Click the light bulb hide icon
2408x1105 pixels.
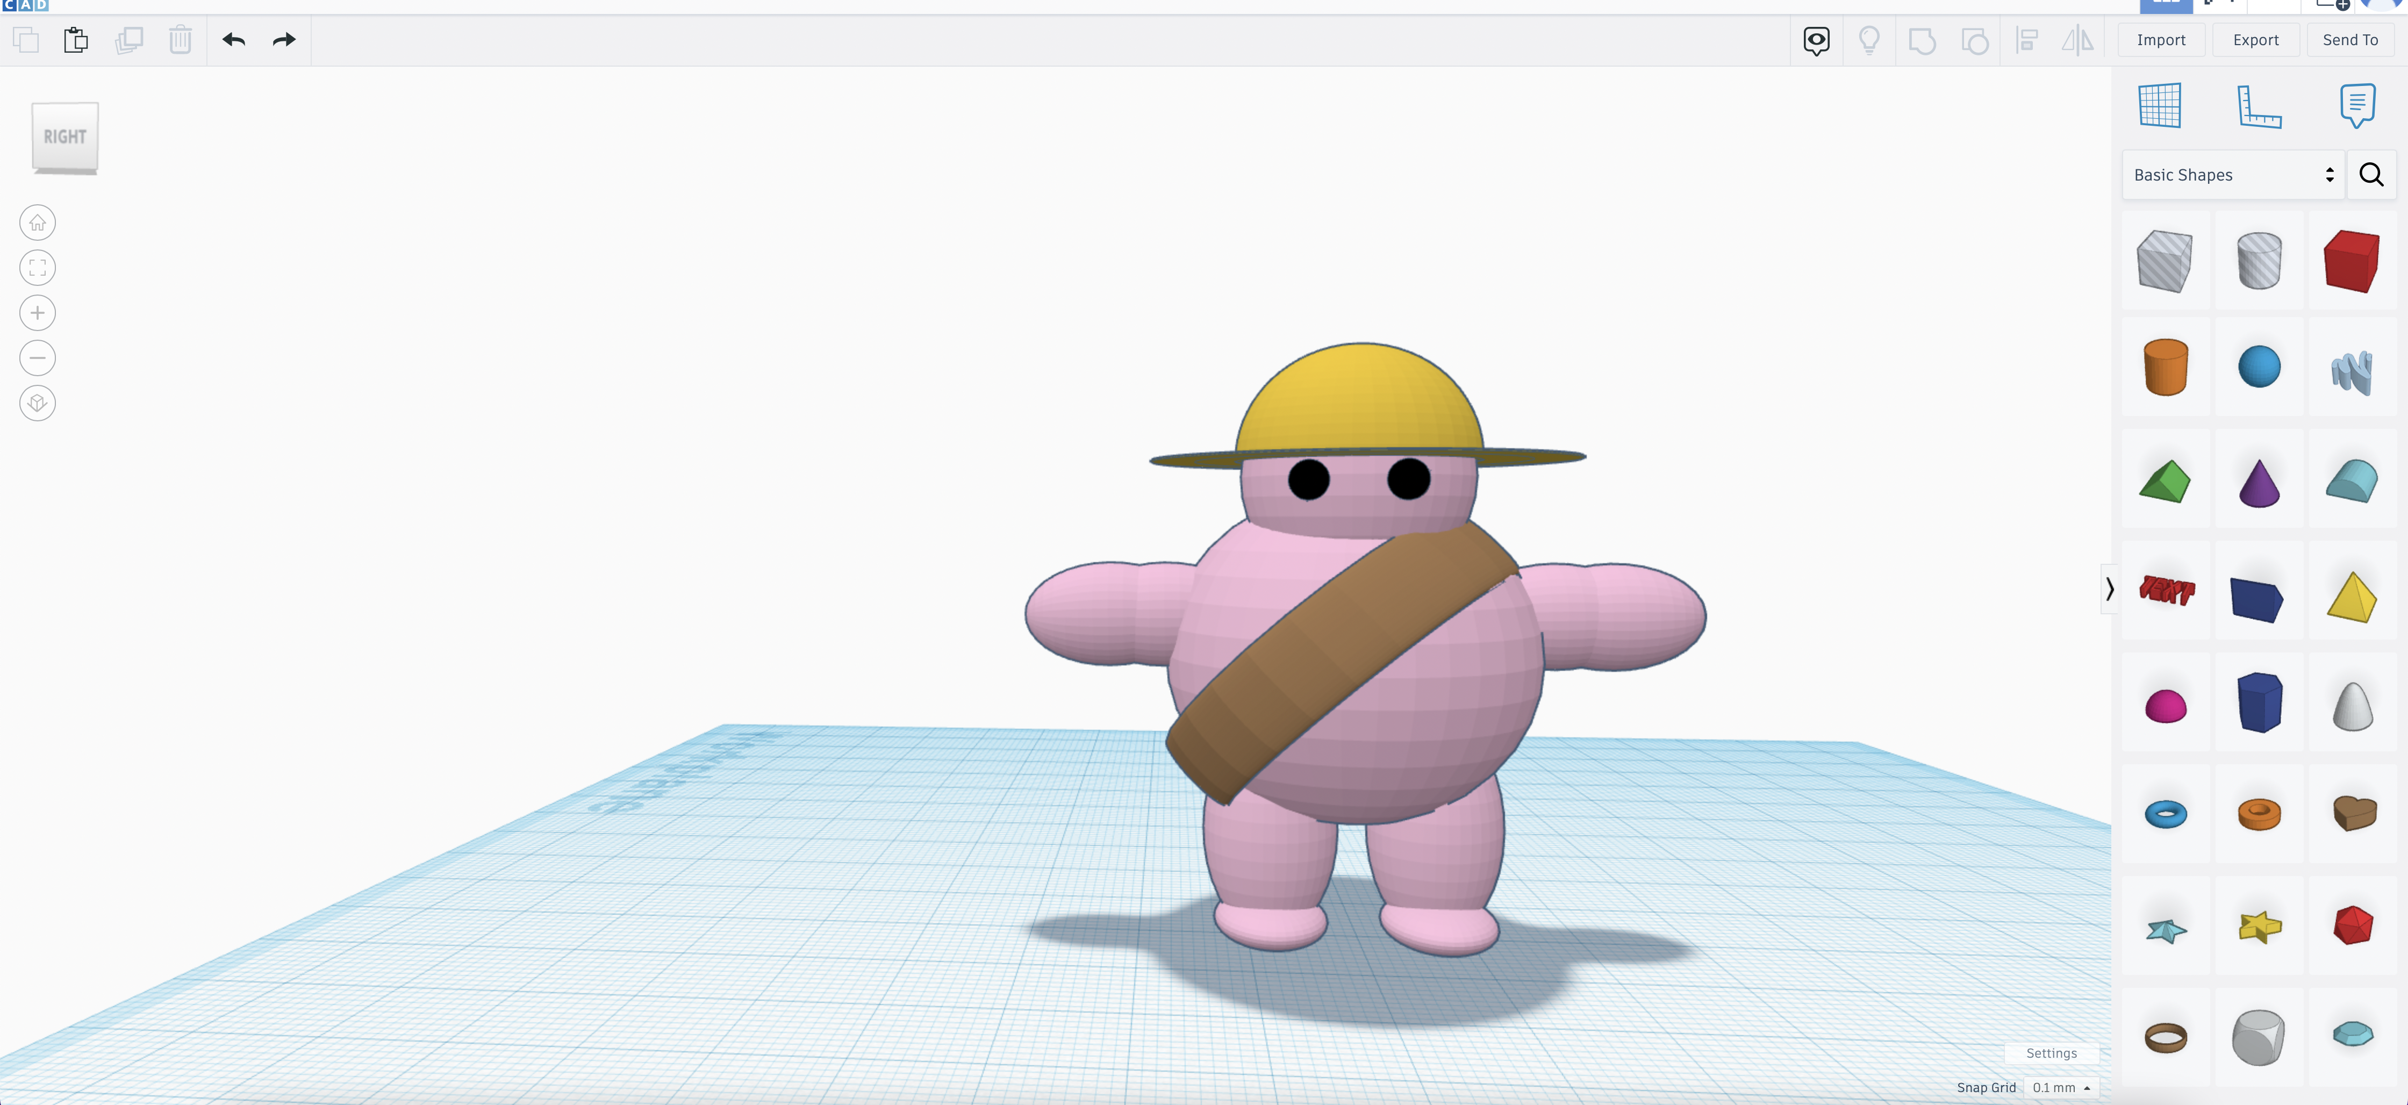pyautogui.click(x=1869, y=40)
